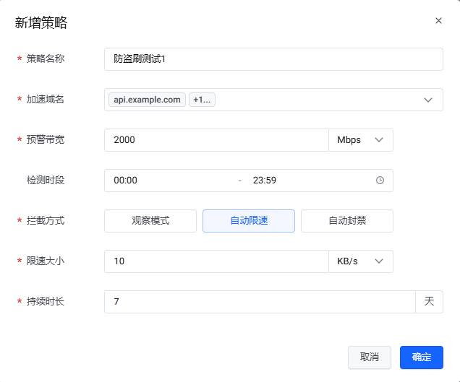
Task: Click the 策略名称 input field
Action: [x=273, y=59]
